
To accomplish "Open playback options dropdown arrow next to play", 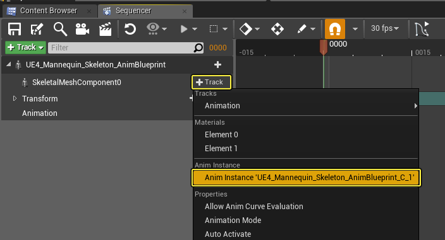I will (195, 29).
